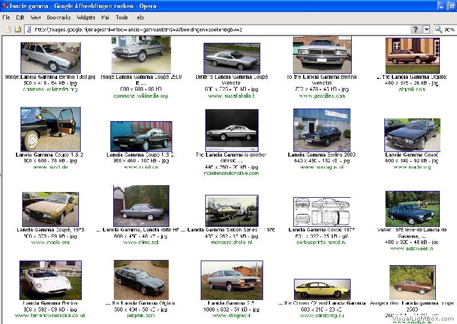The image size is (457, 324).
Task: Open the Lancia Gamma Coupe 1 & 2 open-door thumbnail
Action: point(50,129)
